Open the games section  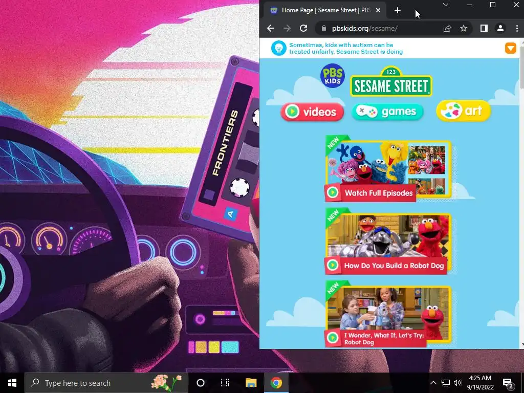pyautogui.click(x=387, y=111)
